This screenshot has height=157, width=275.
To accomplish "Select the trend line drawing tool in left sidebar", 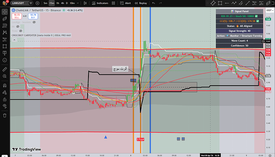I will click(x=5, y=19).
